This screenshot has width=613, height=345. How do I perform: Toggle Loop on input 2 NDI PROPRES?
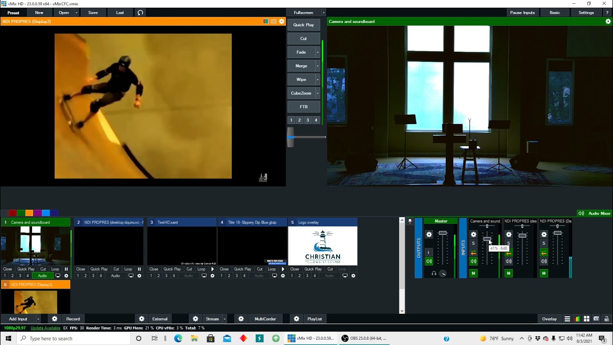[x=128, y=269]
